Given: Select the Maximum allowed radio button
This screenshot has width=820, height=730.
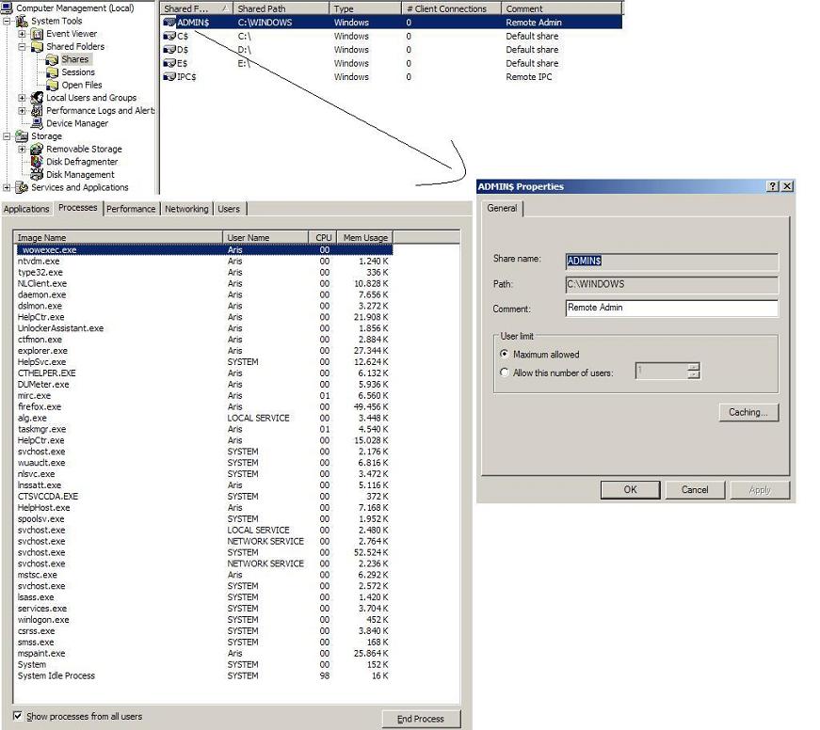Looking at the screenshot, I should [x=505, y=355].
